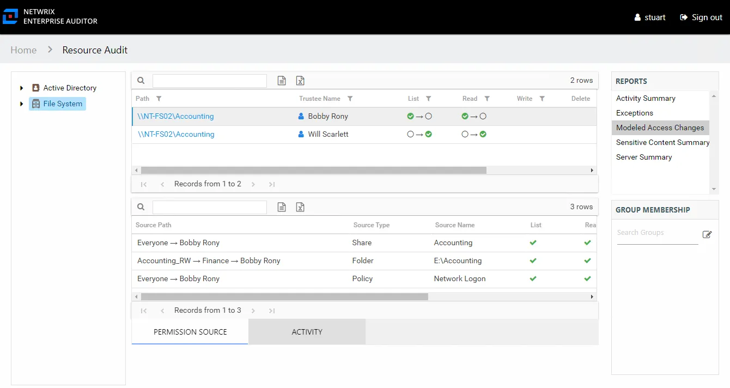The width and height of the screenshot is (730, 388).
Task: Click the Netwrix Enterprise Auditor logo
Action: coord(10,17)
